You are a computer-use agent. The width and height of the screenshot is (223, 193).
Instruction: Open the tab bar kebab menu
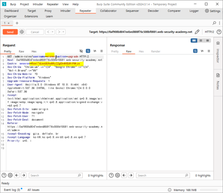coord(220,23)
